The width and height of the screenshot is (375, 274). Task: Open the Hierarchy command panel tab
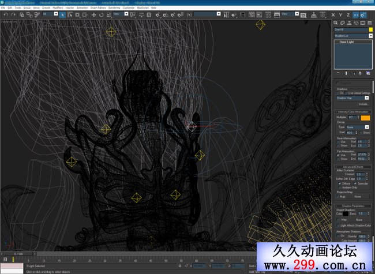349,23
